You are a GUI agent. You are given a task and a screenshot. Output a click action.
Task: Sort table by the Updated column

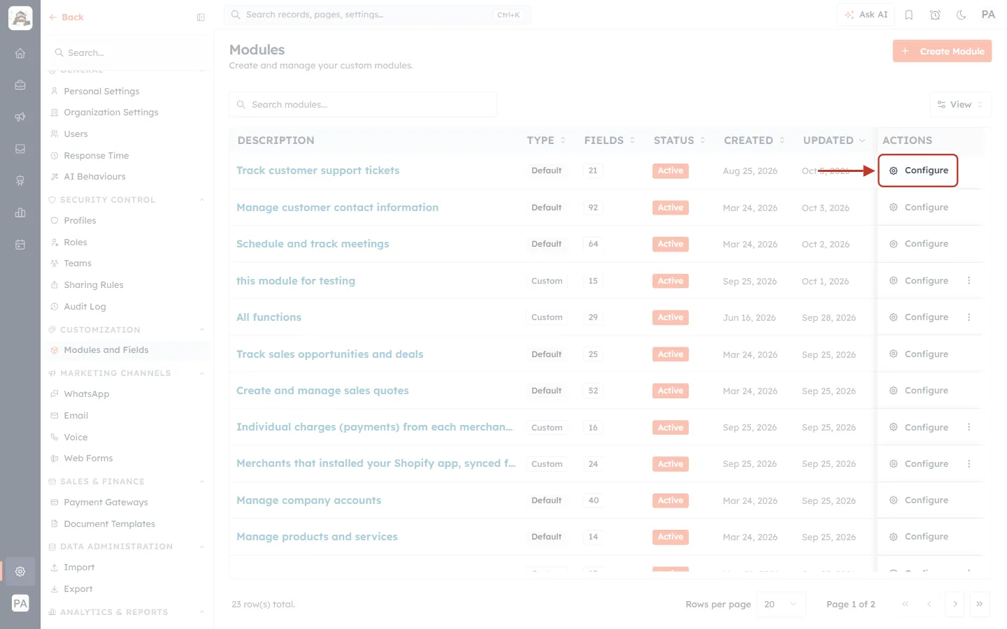coord(834,140)
